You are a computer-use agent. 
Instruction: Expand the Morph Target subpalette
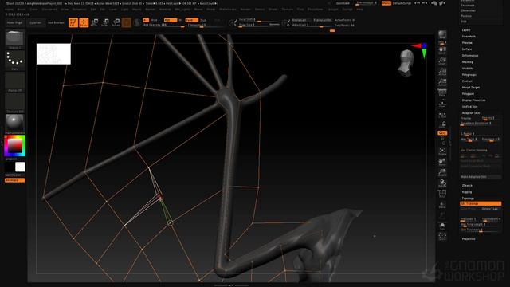tap(471, 87)
